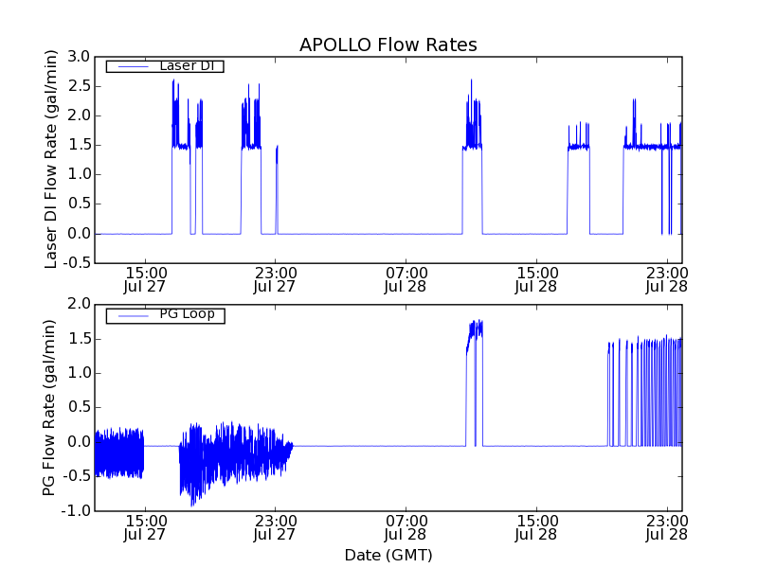This screenshot has width=758, height=568.
Task: Click the 'APOLLO Flow Rates' chart title
Action: (388, 44)
